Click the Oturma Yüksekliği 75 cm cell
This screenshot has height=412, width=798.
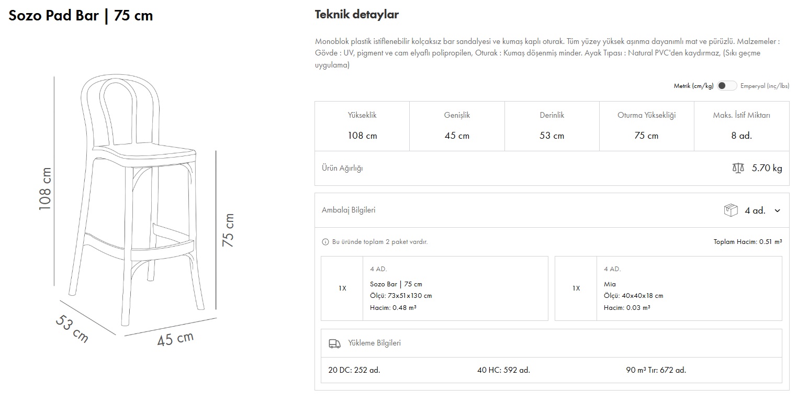(x=646, y=126)
